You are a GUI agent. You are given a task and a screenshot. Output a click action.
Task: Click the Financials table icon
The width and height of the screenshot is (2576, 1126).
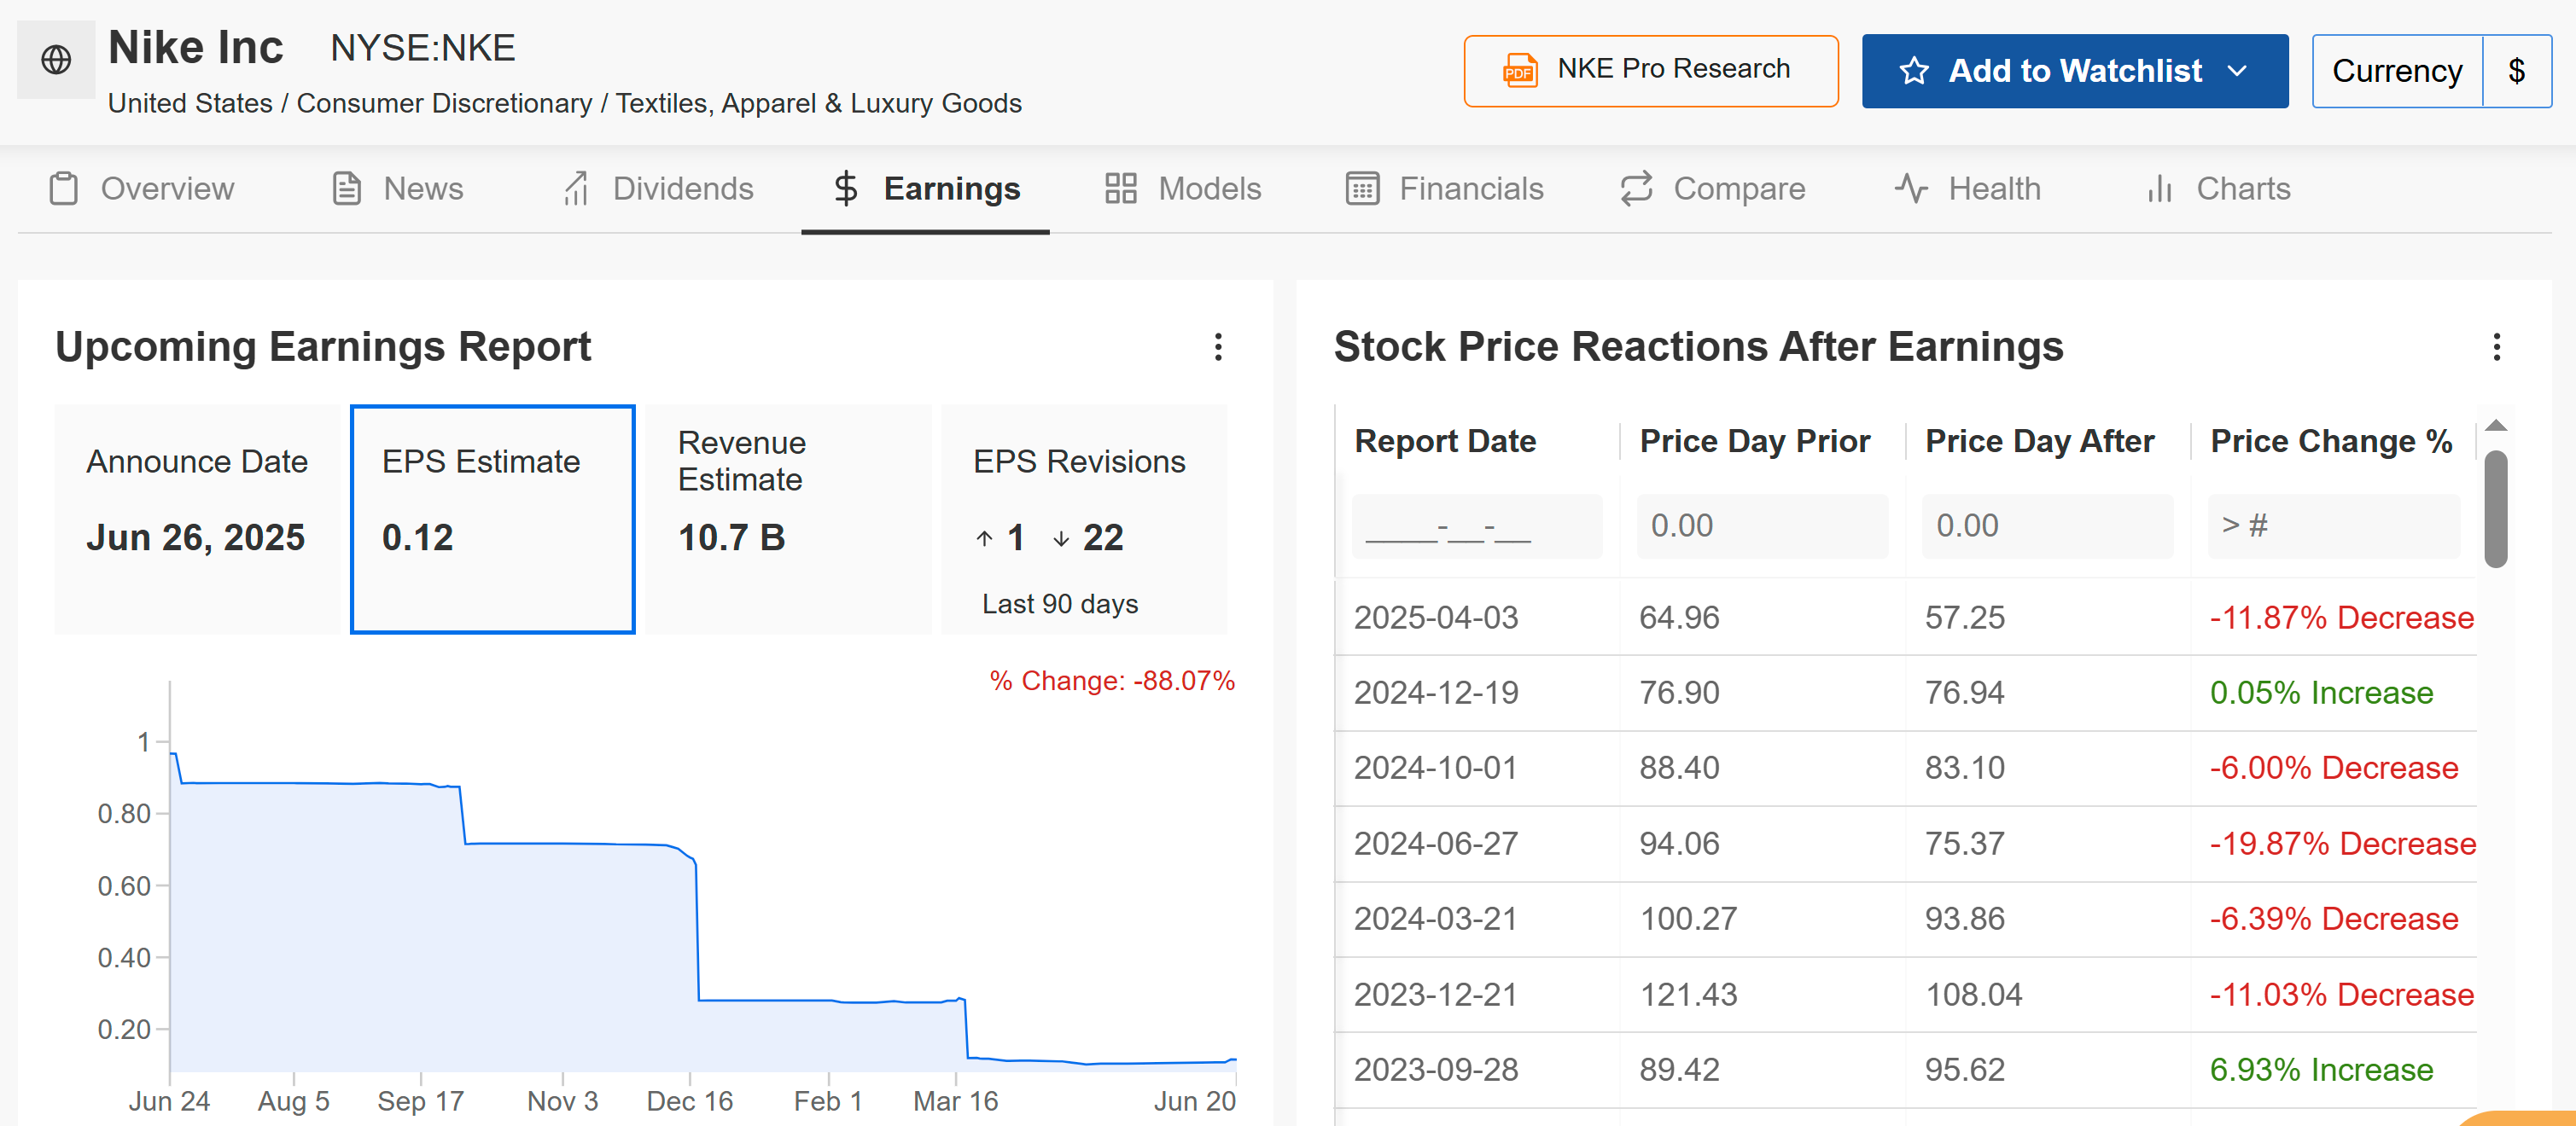(1362, 189)
